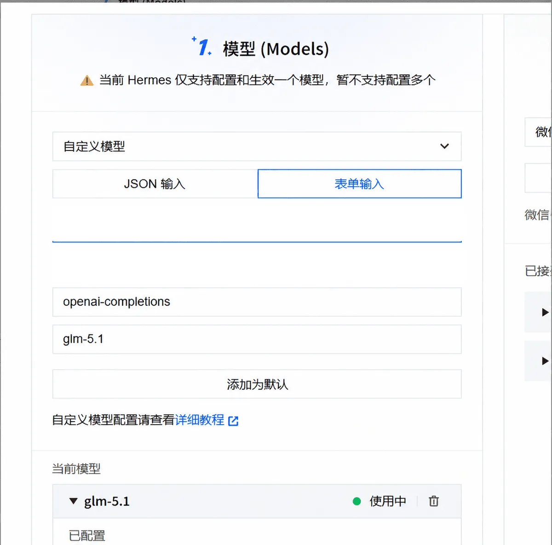Delete the glm-5.1 model with trash icon
The height and width of the screenshot is (545, 552).
click(434, 501)
